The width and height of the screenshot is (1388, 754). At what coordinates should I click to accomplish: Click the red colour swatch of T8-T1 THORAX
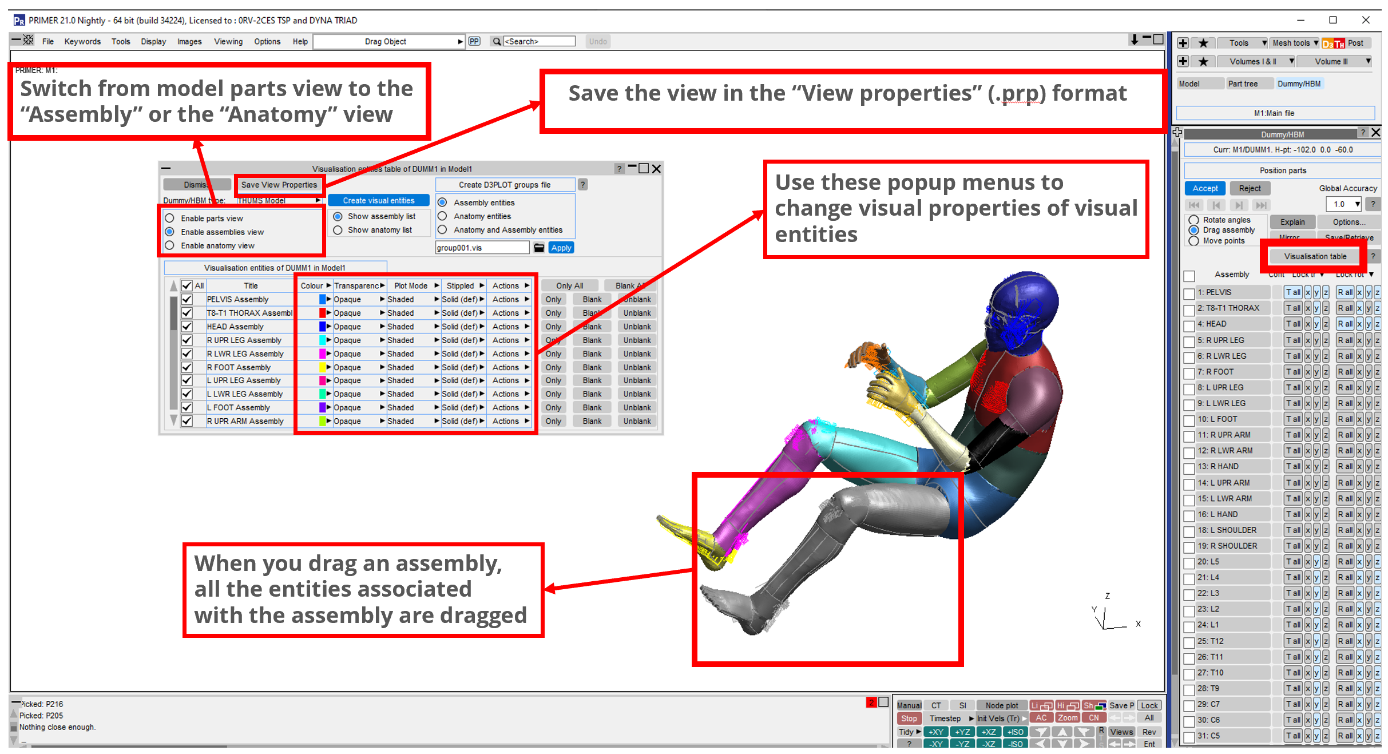click(x=322, y=313)
